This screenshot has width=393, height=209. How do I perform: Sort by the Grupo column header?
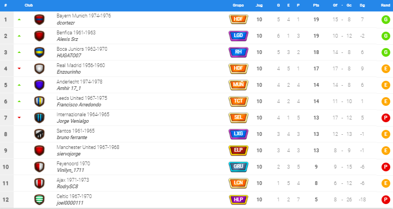coord(238,5)
